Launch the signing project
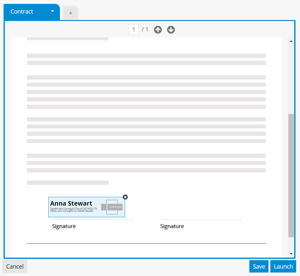The image size is (300, 276). tap(283, 266)
